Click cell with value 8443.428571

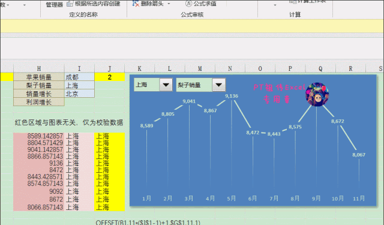39,176
